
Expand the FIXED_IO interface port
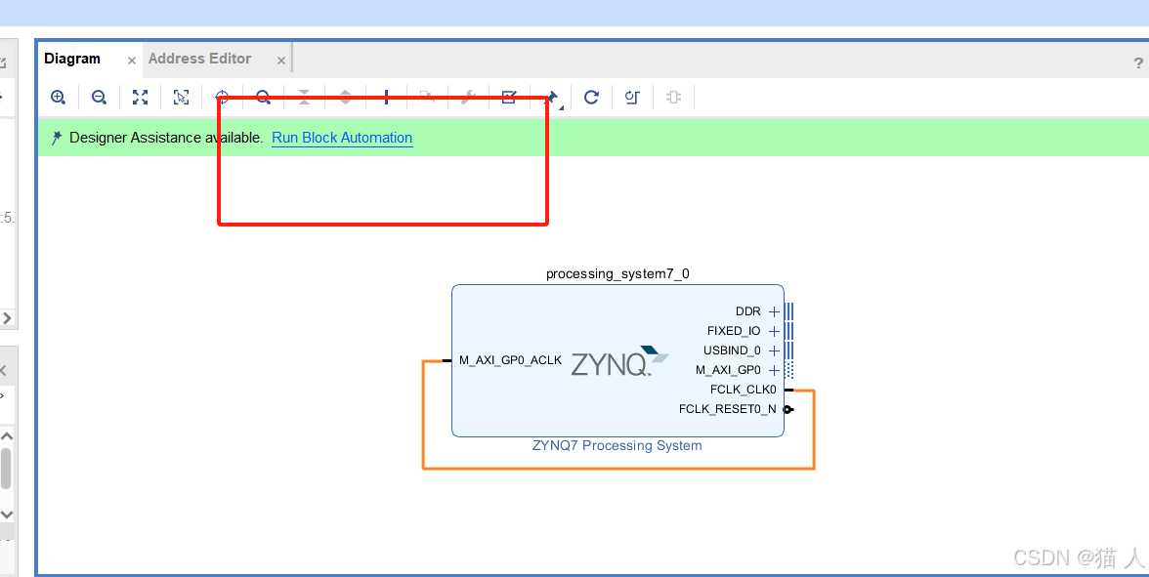[x=774, y=332]
